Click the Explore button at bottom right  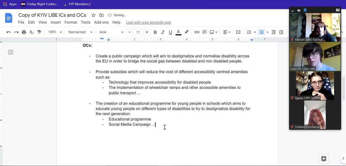[323, 159]
